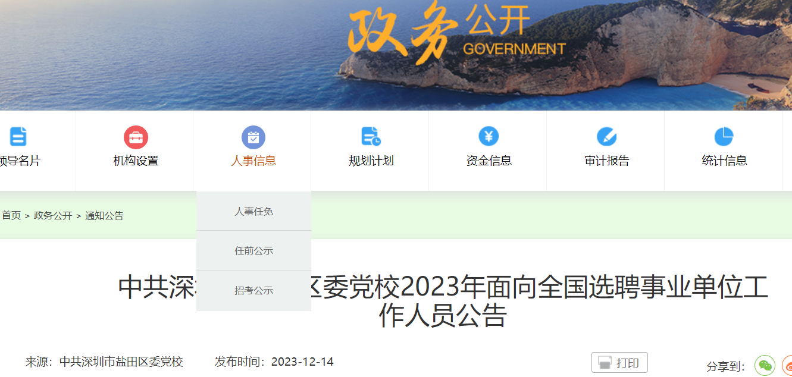Open the 领导名片 menu label
The width and height of the screenshot is (792, 377).
pyautogui.click(x=19, y=161)
